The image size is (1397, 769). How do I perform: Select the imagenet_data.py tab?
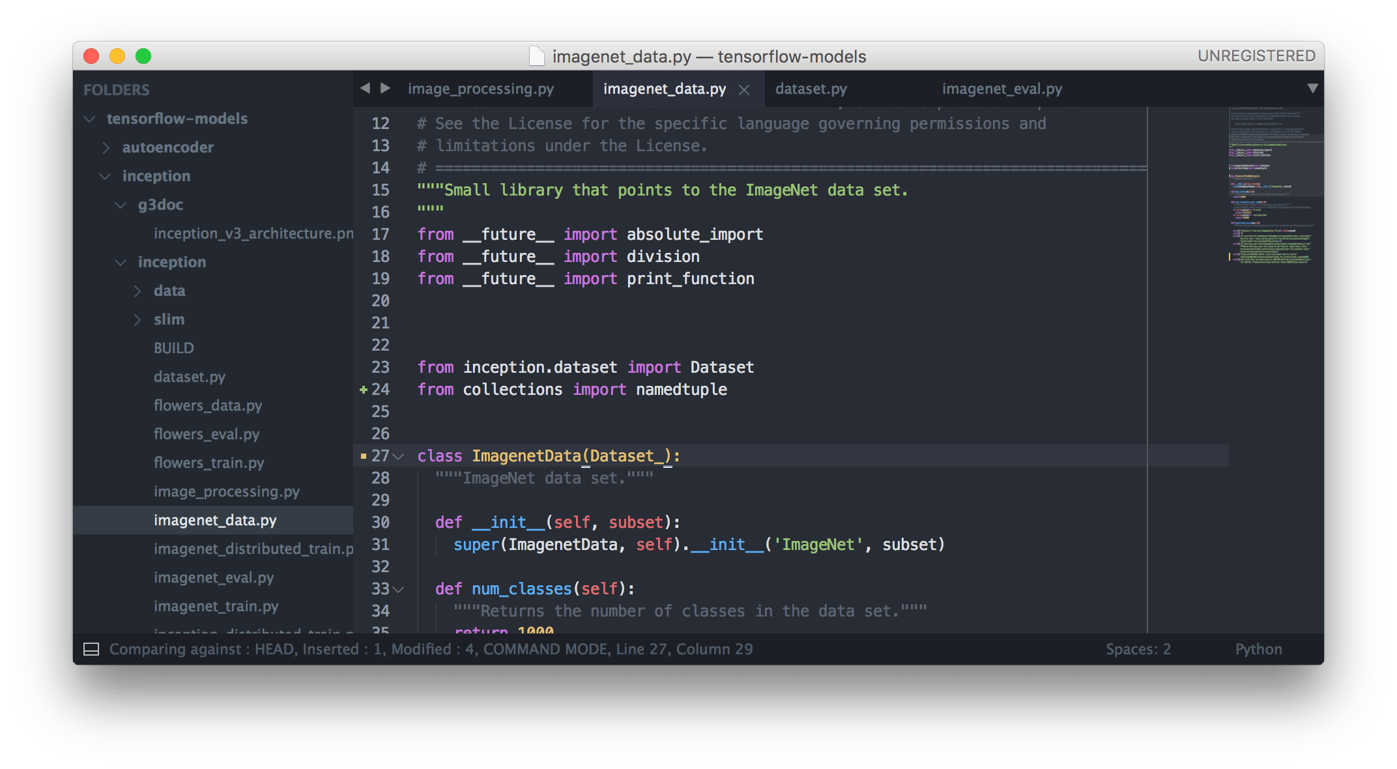tap(665, 89)
